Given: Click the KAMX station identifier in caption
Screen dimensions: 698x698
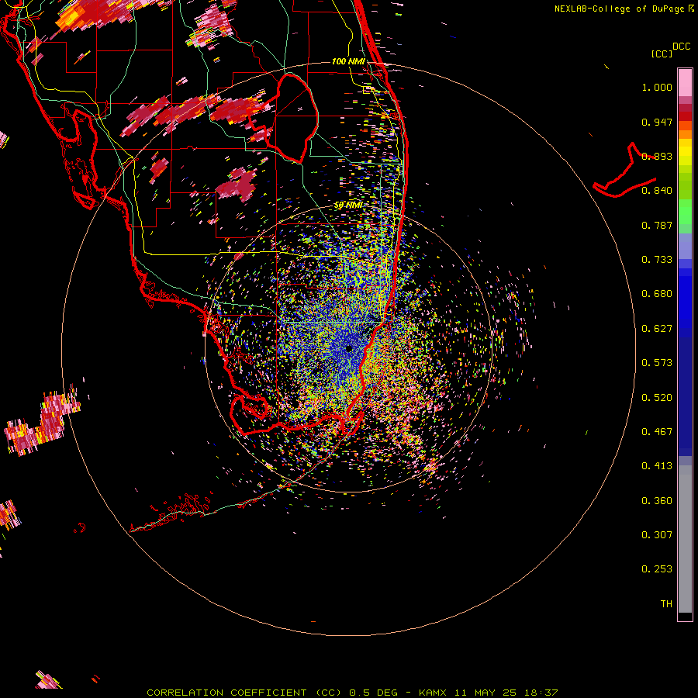Looking at the screenshot, I should tap(432, 693).
